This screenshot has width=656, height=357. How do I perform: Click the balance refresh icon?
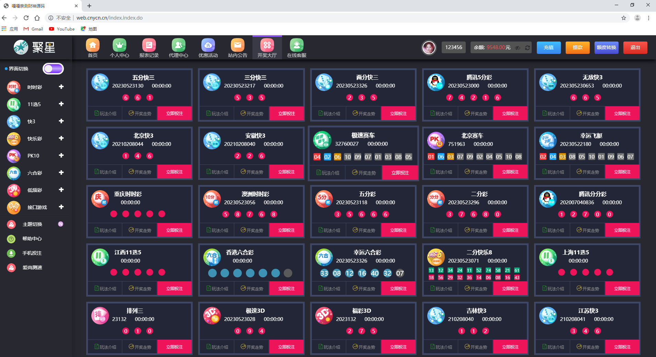527,48
